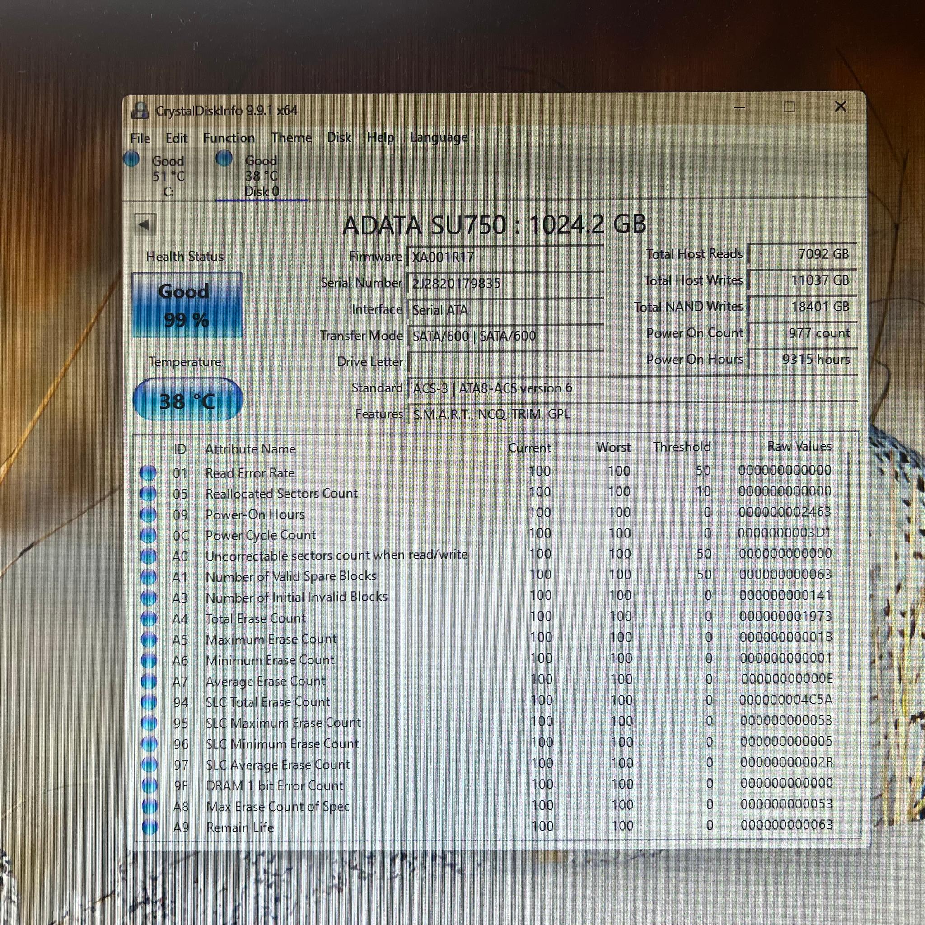Click the attribute list vertical scrollbar
The image size is (925, 925).
[849, 560]
